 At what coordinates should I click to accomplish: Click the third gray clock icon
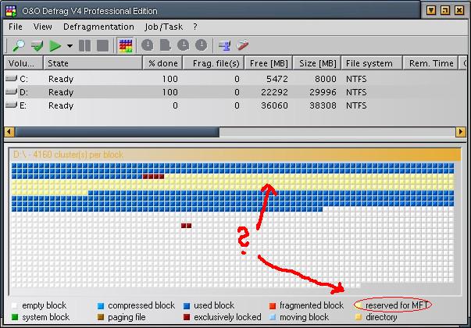(x=184, y=45)
